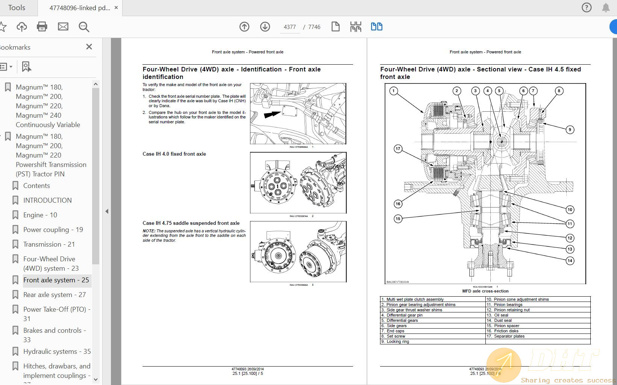
Task: Click the 'MFD axle cross-section' caption
Action: click(485, 291)
